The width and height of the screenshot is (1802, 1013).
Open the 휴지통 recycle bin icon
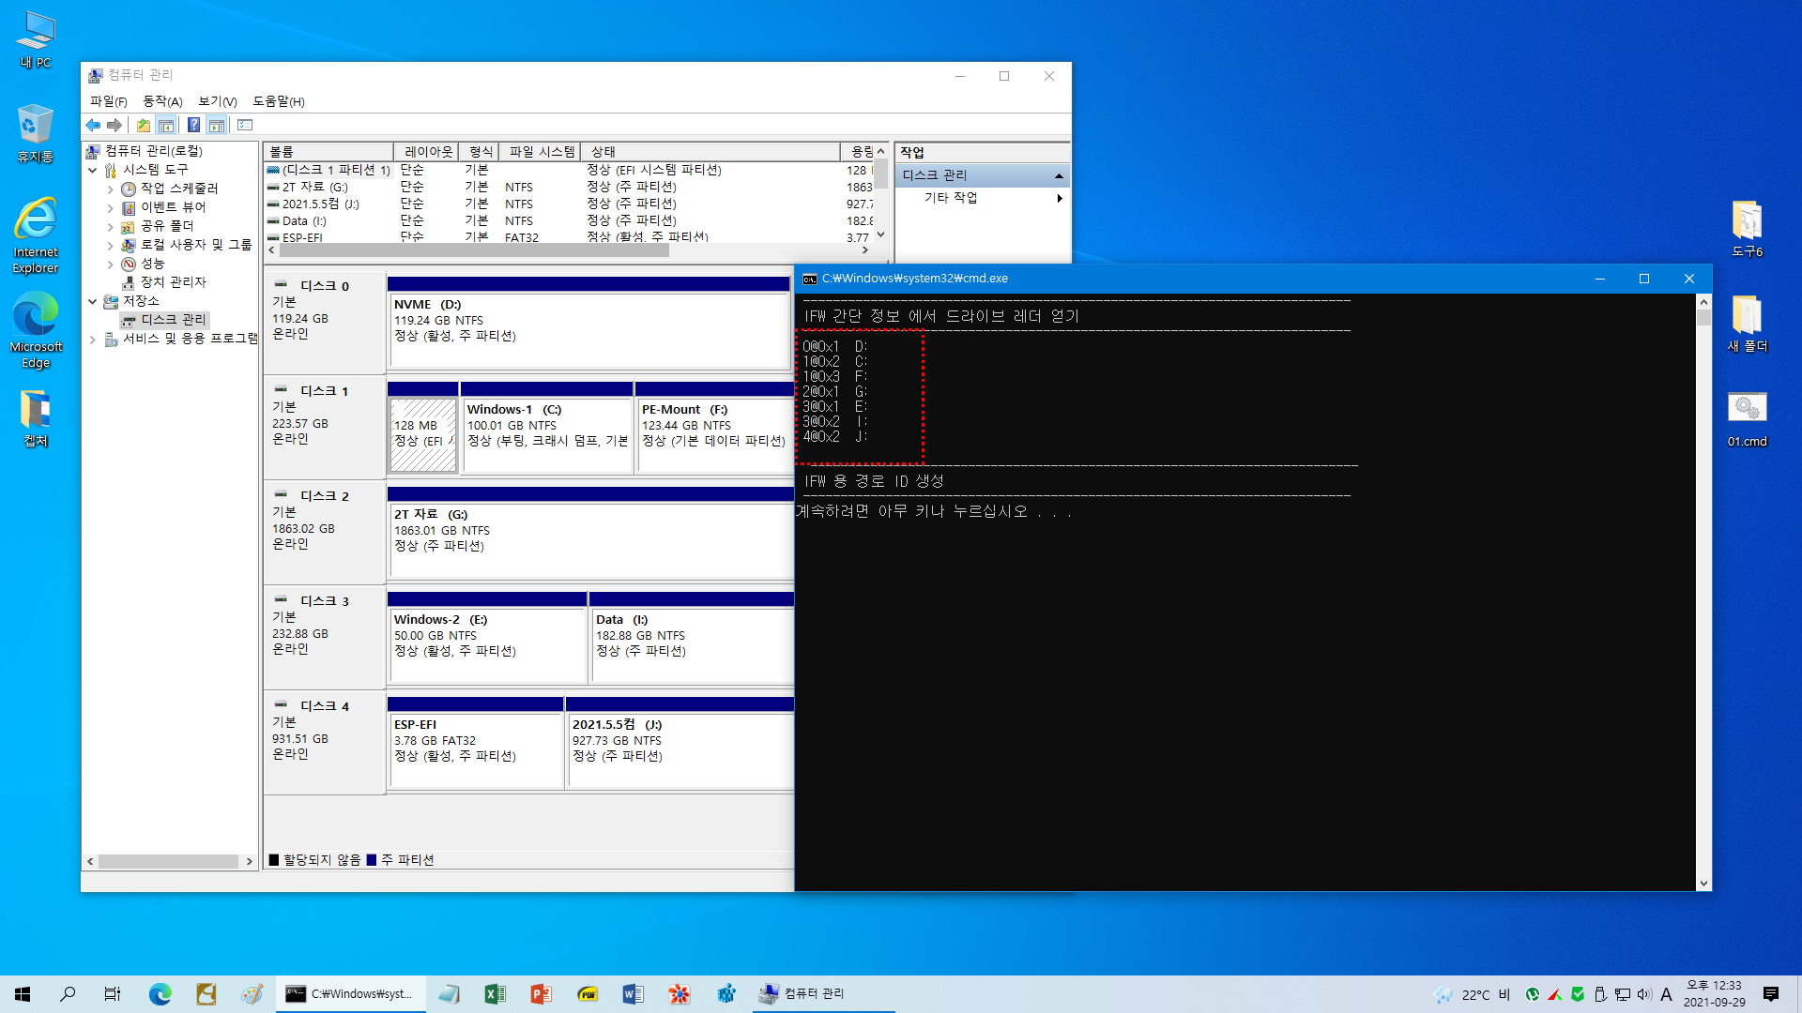[x=36, y=133]
